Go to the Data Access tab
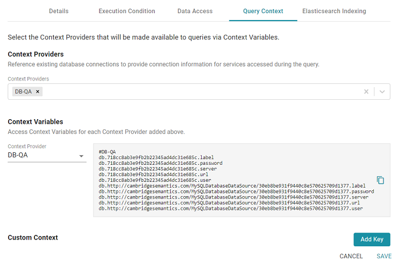400x264 pixels. point(195,11)
